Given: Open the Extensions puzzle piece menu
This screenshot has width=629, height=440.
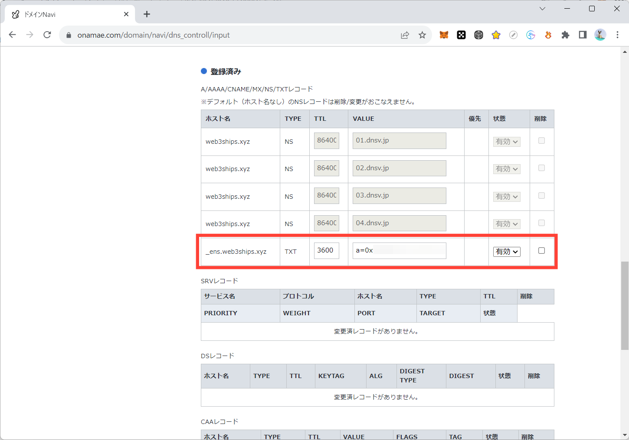Looking at the screenshot, I should pos(565,35).
